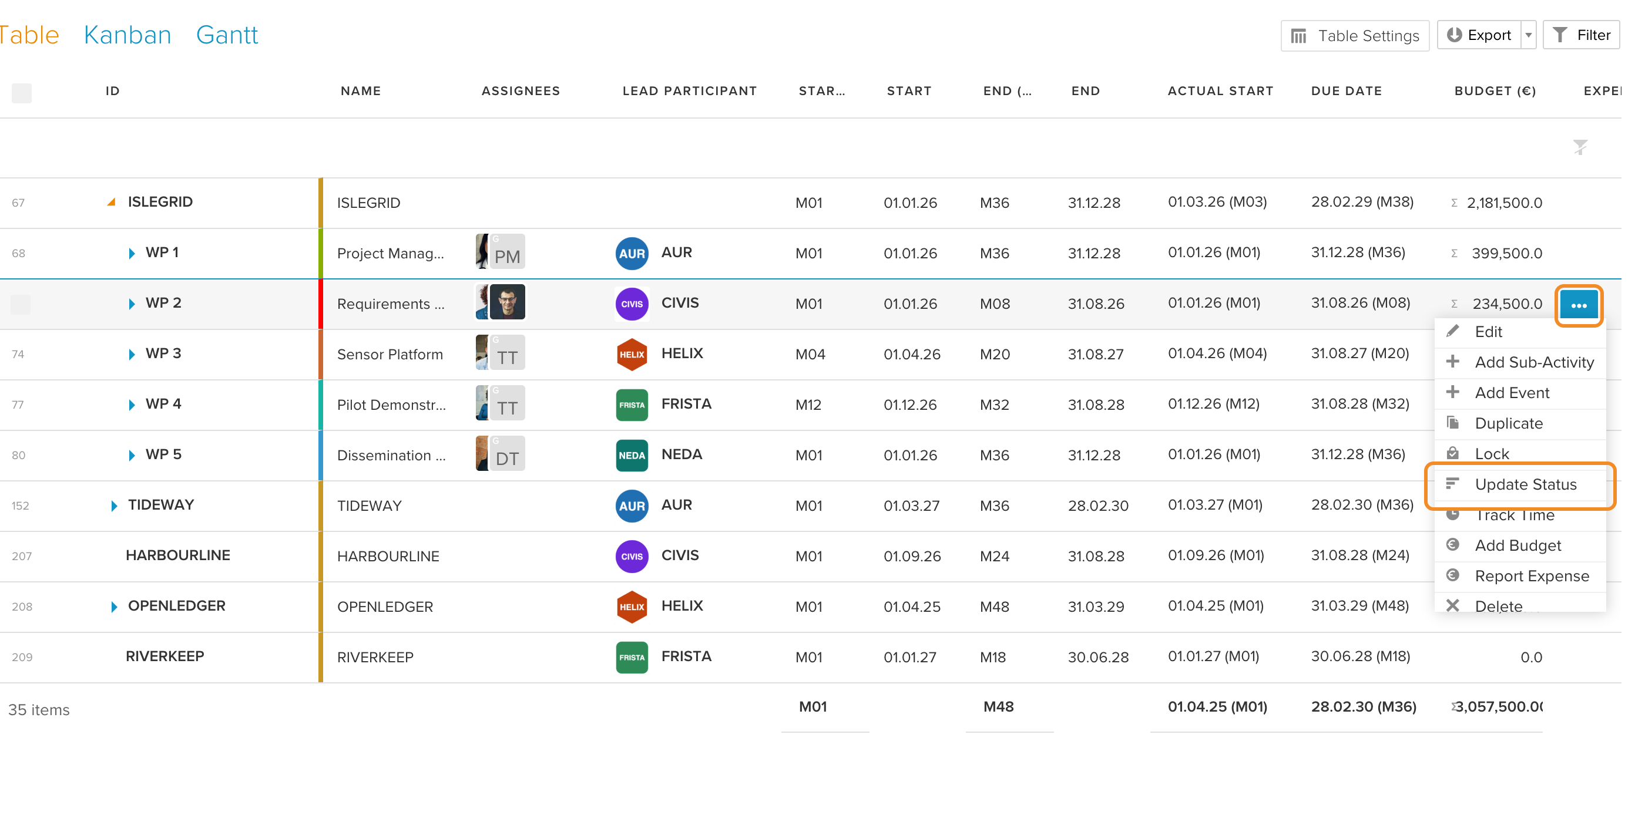The image size is (1645, 822).
Task: Switch to the Kanban view
Action: [x=127, y=35]
